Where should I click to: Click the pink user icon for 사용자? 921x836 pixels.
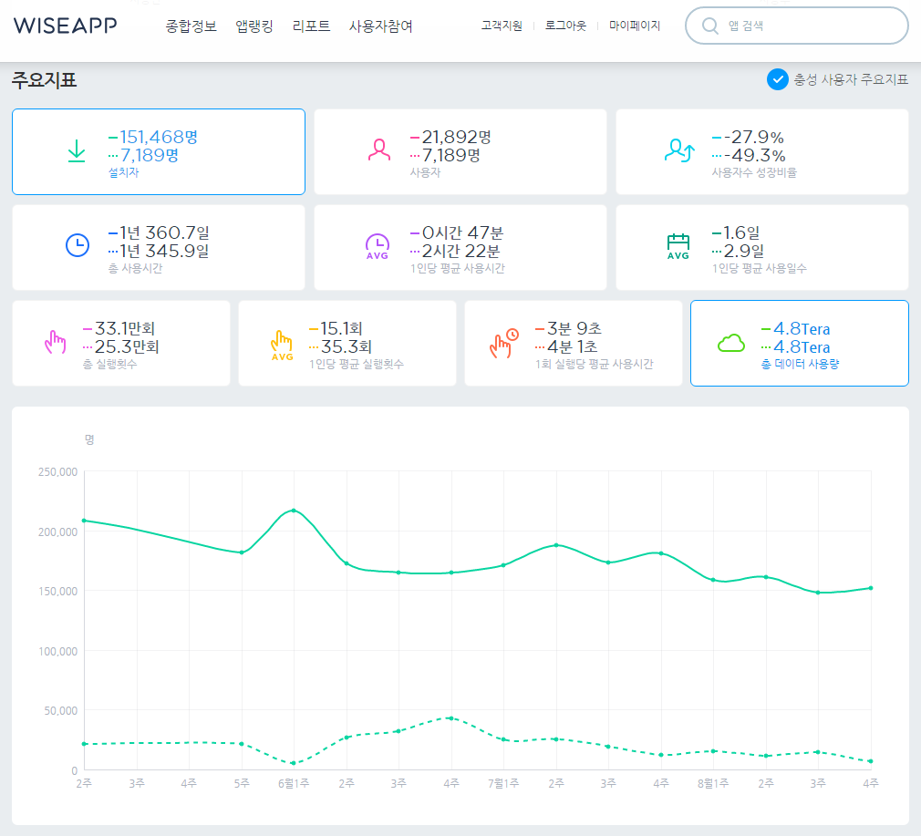(x=378, y=150)
